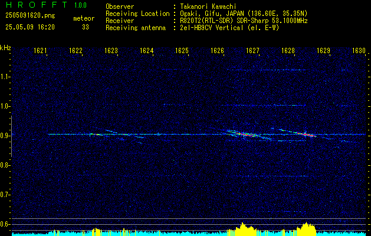Click the grey range bar beside the kHz axis

(x=11, y=136)
